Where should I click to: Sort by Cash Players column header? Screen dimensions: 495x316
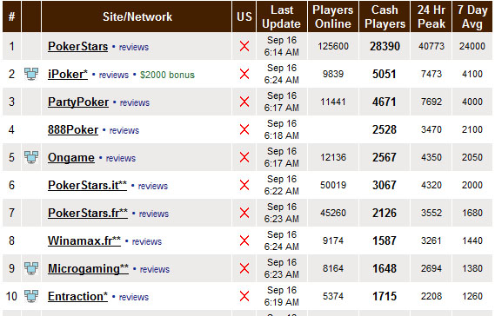point(385,16)
